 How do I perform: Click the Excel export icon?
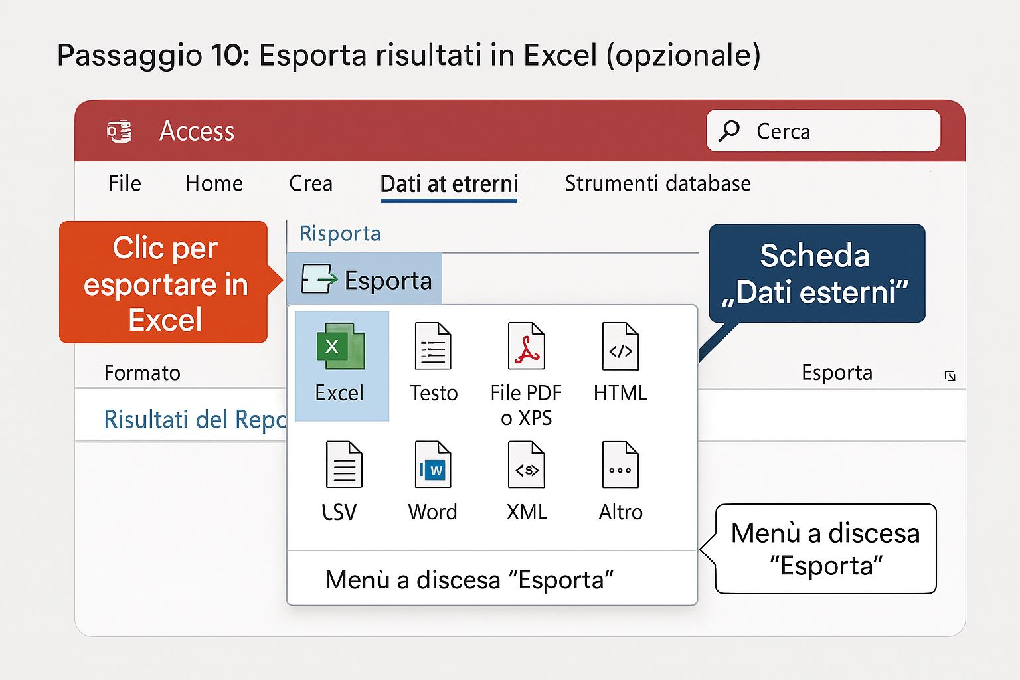click(x=341, y=347)
